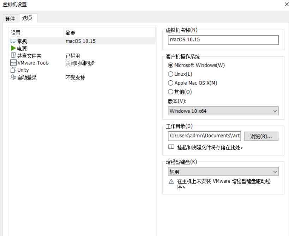Click the shared folders icon beside 共享文件夹
The image size is (289, 236).
[x=13, y=55]
